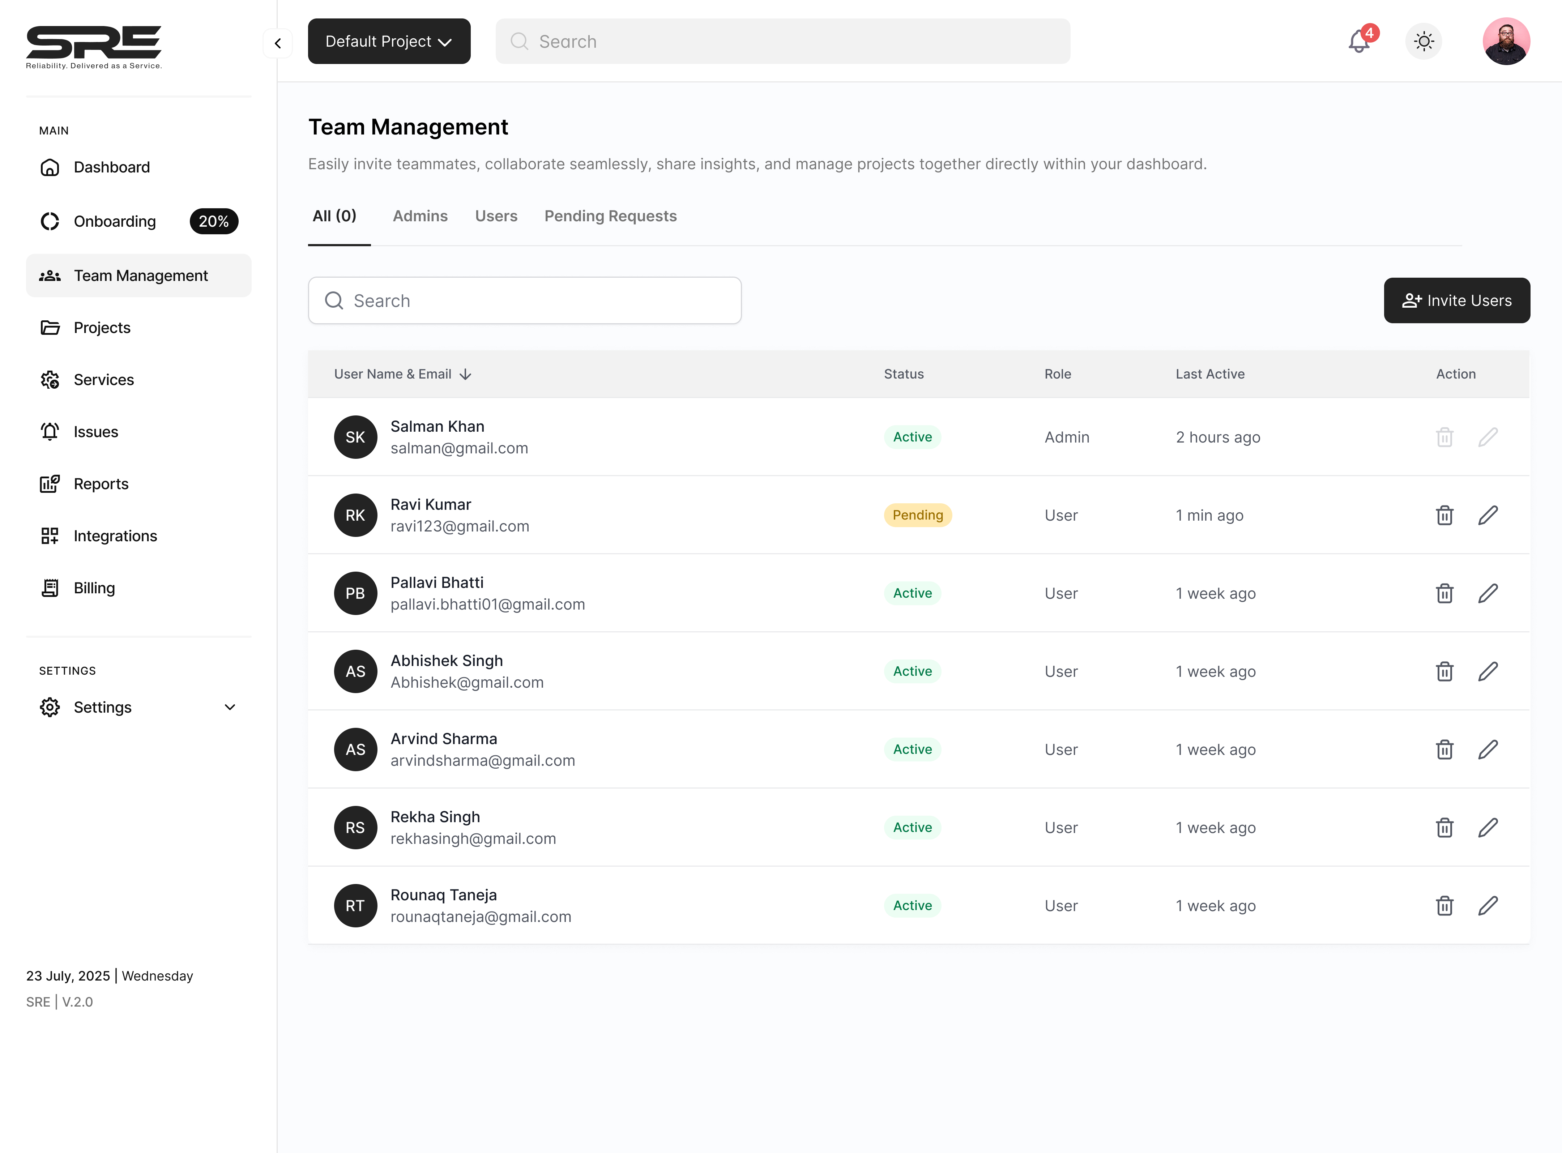Open the Billing sidebar item
The height and width of the screenshot is (1153, 1562).
point(94,588)
